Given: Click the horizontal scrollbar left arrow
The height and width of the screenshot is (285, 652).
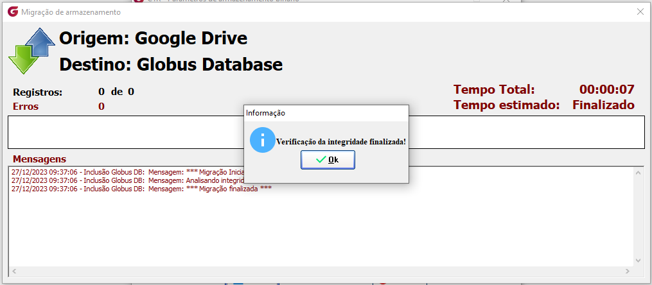Looking at the screenshot, I should tap(13, 271).
